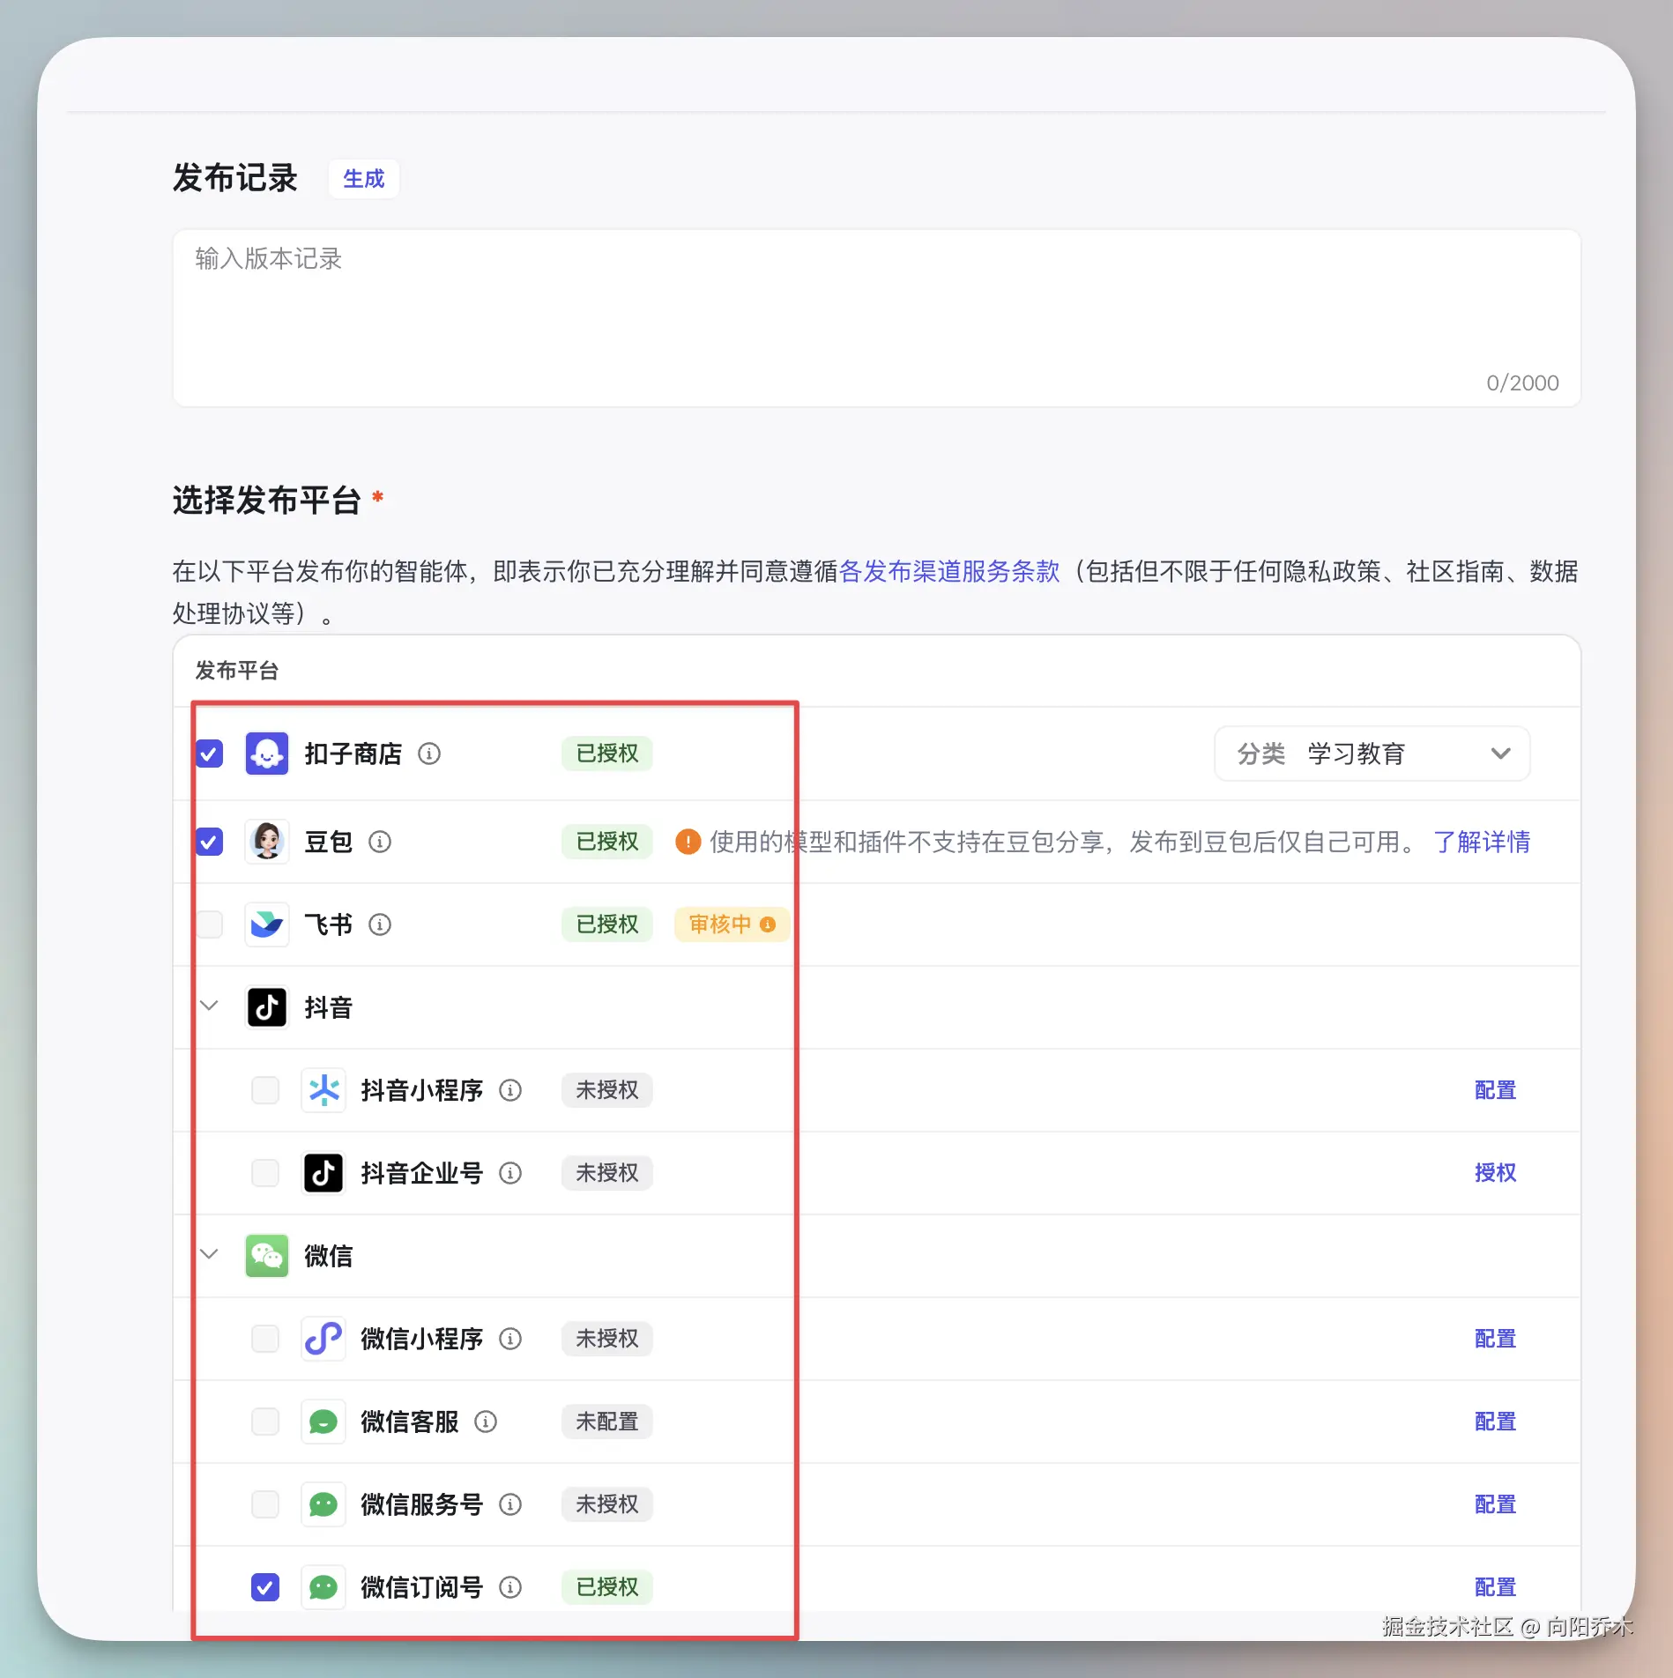The image size is (1673, 1678).
Task: Open info tooltip next to 抖音小程序
Action: [x=510, y=1090]
